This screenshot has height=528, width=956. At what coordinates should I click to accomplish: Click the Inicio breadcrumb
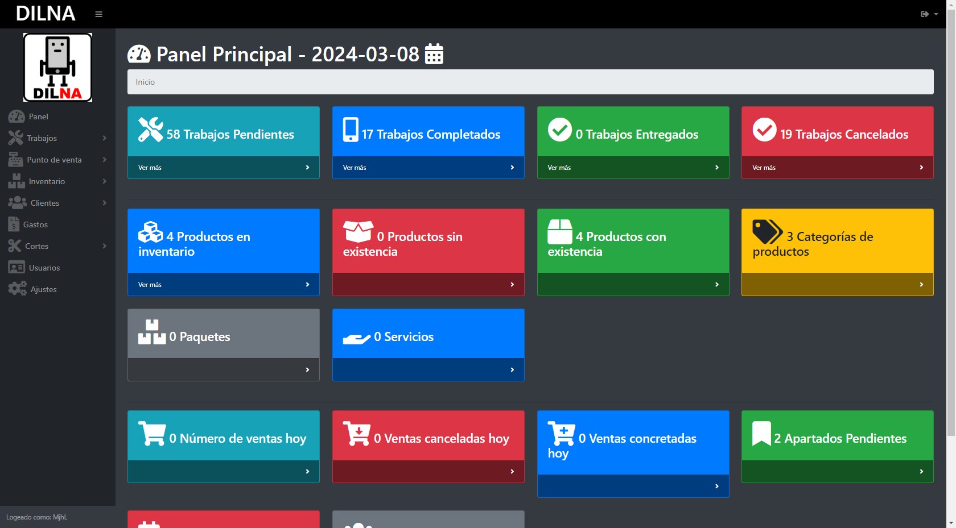[x=145, y=82]
